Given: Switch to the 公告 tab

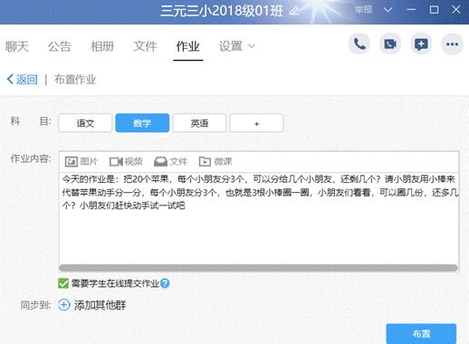Looking at the screenshot, I should click(x=60, y=46).
